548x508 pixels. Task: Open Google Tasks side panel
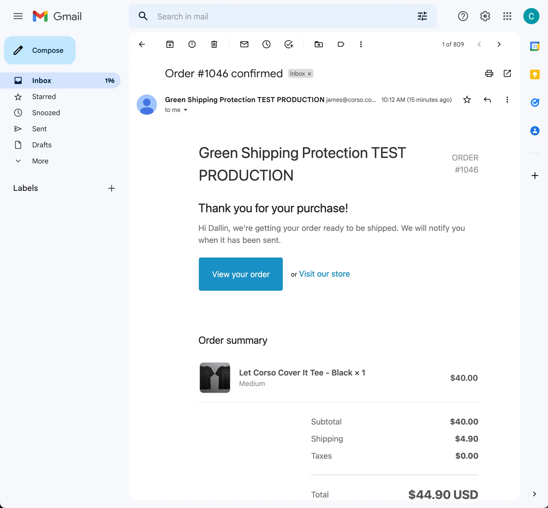[x=534, y=103]
